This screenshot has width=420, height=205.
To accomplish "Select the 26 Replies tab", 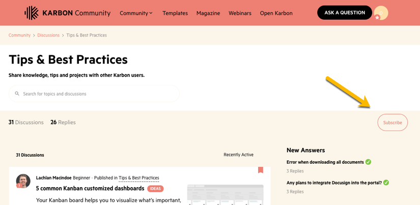I will coord(63,122).
